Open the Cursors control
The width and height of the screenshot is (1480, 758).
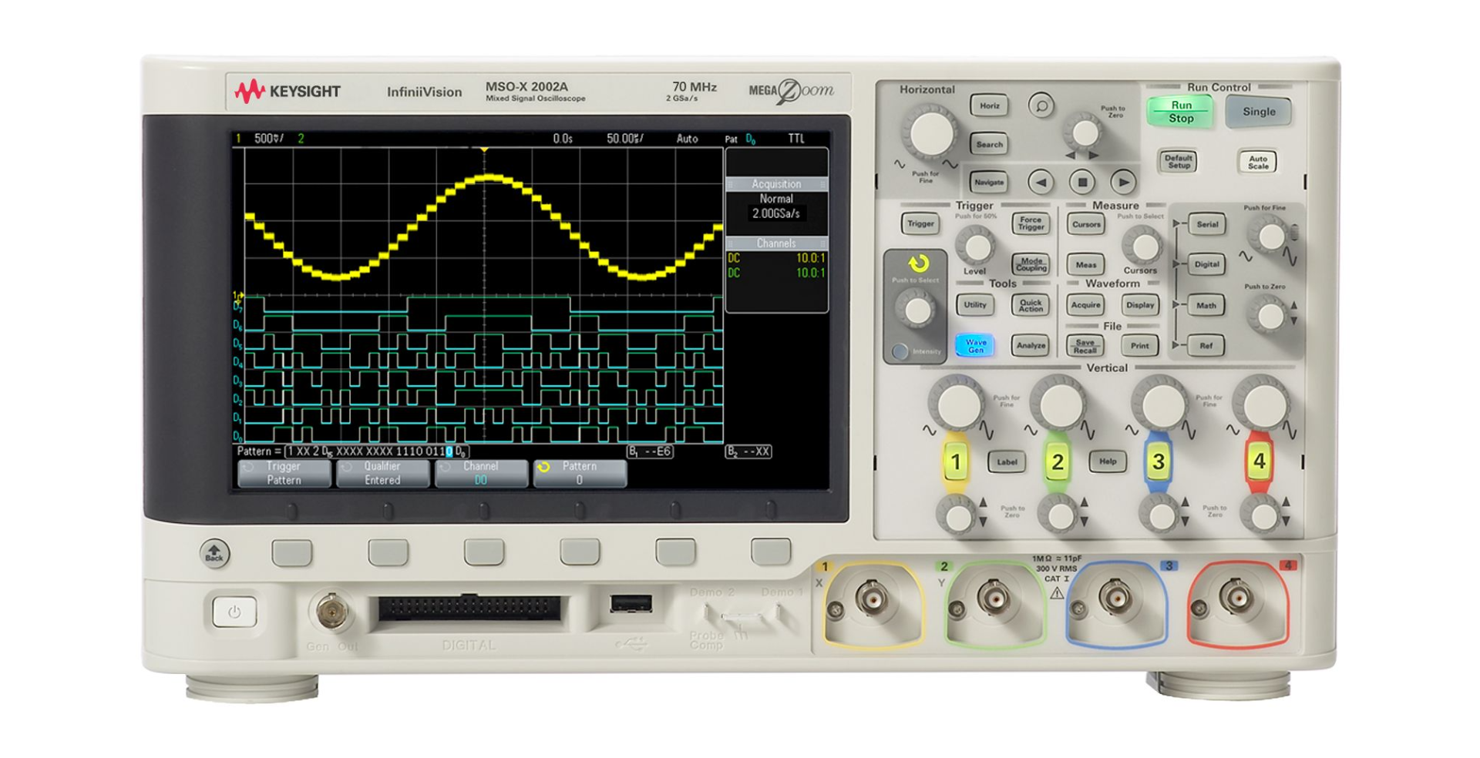coord(1085,224)
